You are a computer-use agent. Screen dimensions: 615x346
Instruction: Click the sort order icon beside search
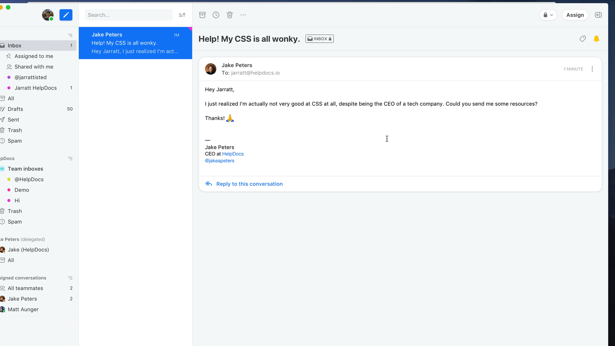(182, 15)
